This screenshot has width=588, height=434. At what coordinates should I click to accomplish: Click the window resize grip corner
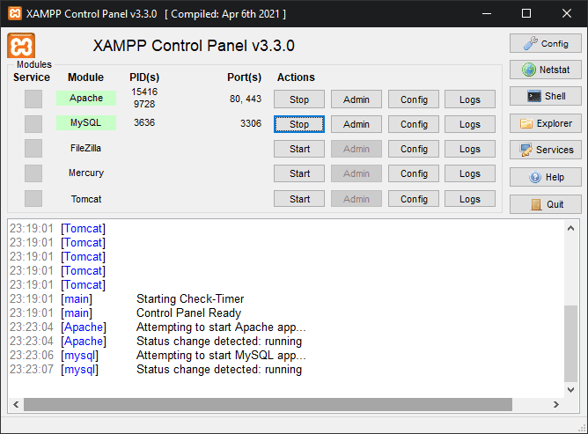pyautogui.click(x=583, y=429)
